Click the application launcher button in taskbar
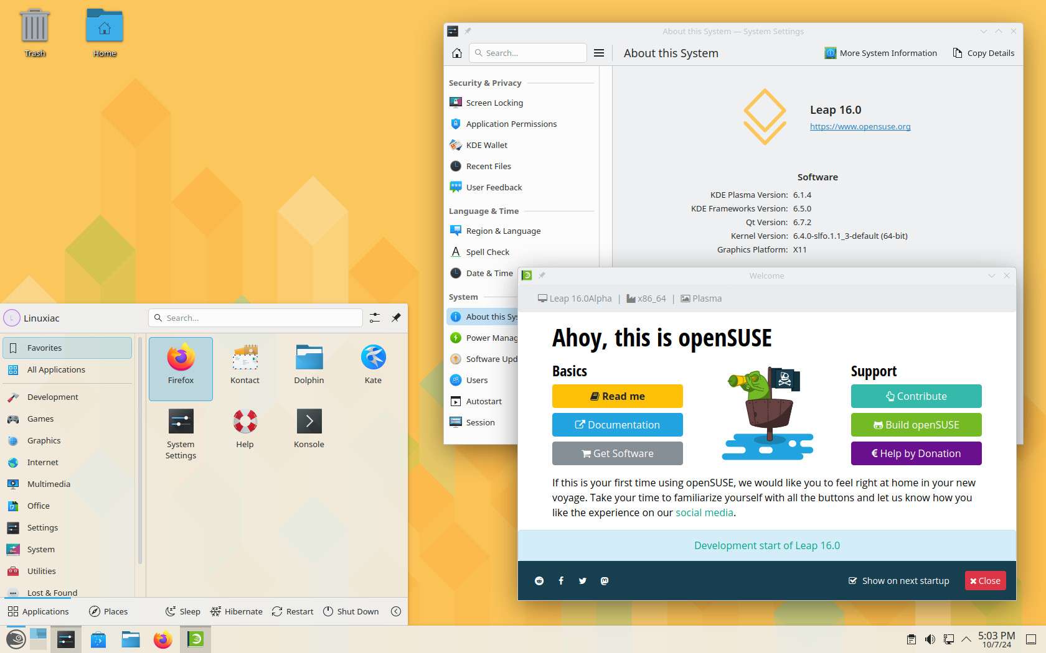This screenshot has width=1046, height=653. click(16, 639)
